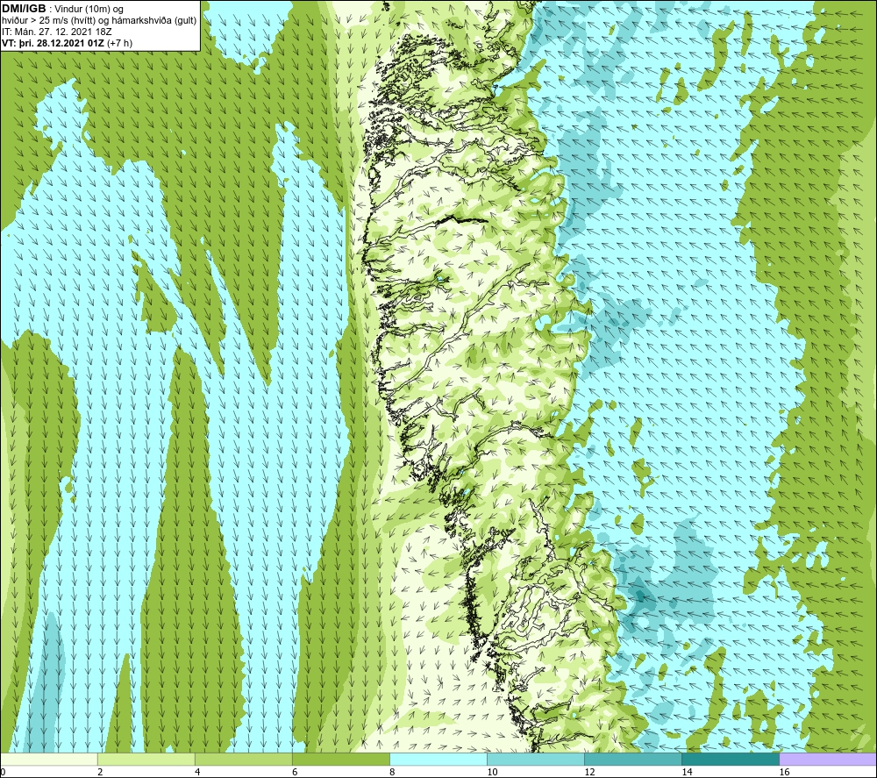Click the 10–12 m/s turquoise legend swatch

pyautogui.click(x=536, y=760)
